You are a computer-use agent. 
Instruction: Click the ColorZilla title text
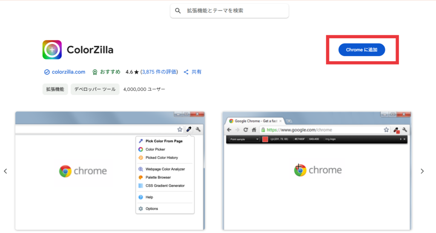click(x=90, y=50)
